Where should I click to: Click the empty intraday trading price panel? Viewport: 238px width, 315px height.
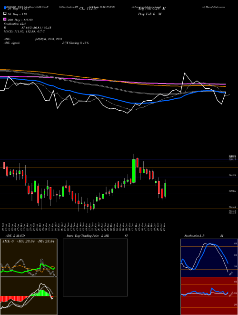95,267
